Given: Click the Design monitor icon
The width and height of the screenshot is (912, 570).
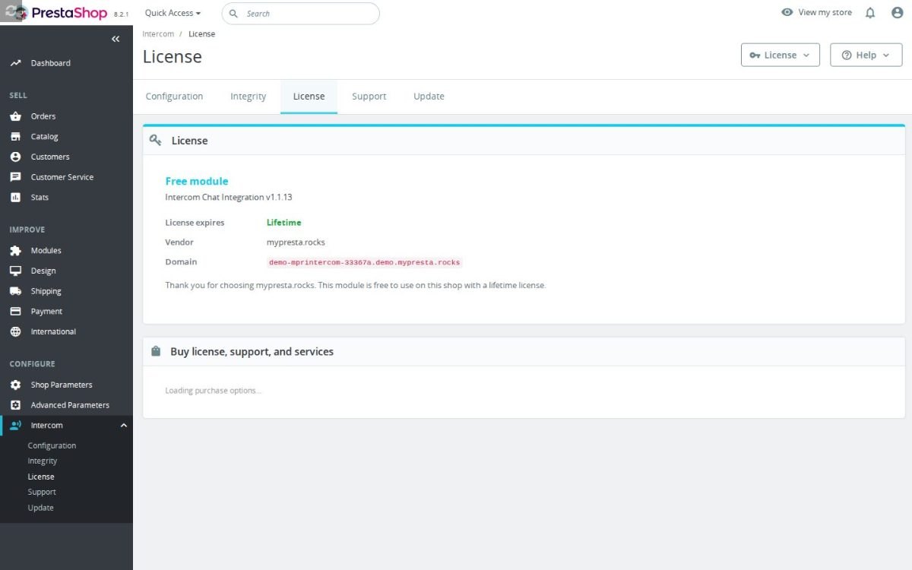Looking at the screenshot, I should click(15, 271).
